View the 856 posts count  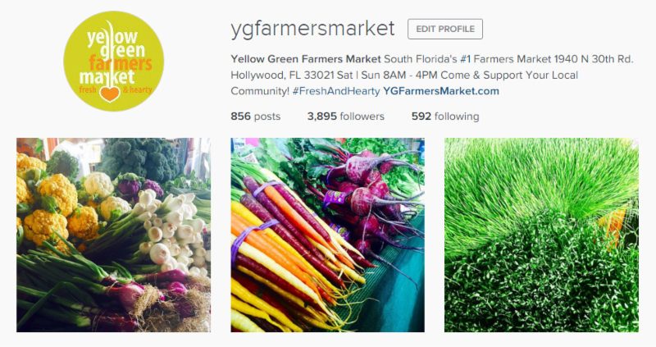pyautogui.click(x=256, y=116)
